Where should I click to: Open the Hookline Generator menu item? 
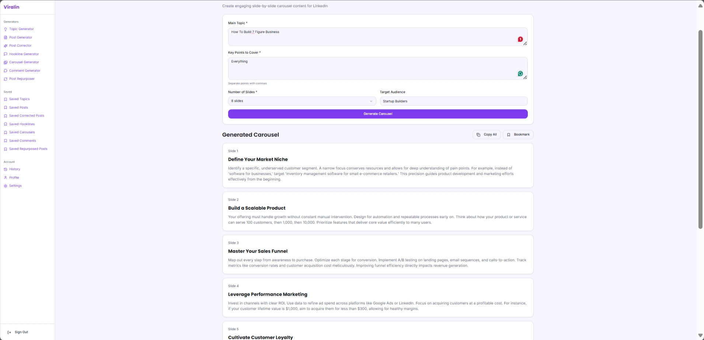pyautogui.click(x=24, y=54)
